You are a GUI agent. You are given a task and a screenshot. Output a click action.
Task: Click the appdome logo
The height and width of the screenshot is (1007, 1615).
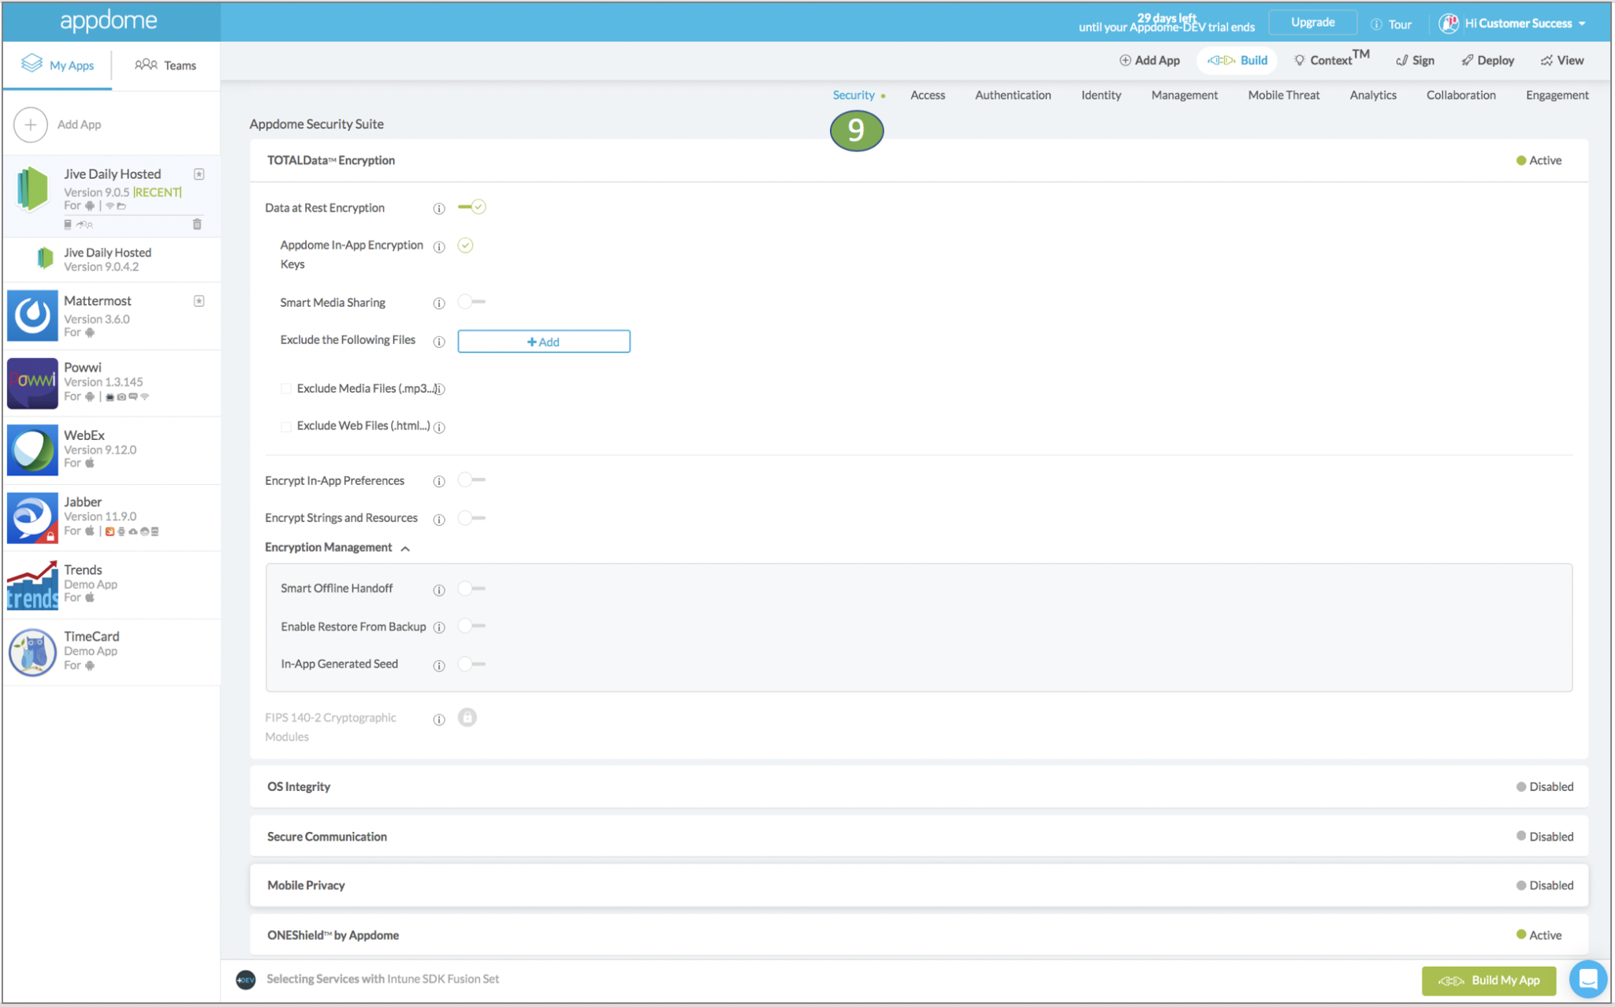[109, 21]
